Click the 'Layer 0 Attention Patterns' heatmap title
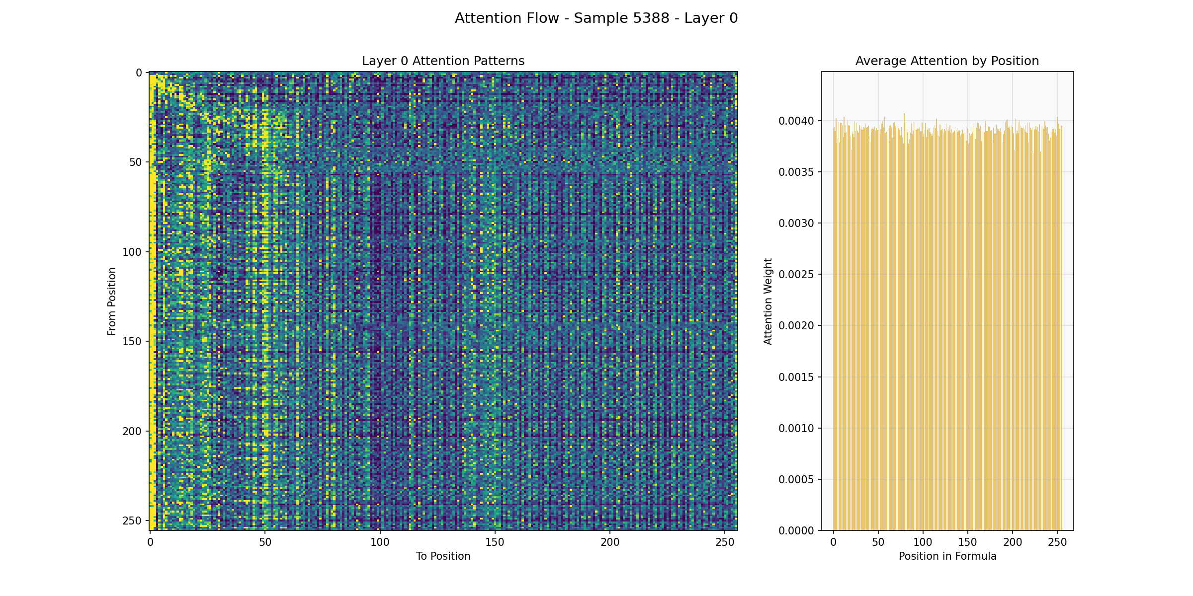Screen dimensions: 1193x596 tap(443, 61)
